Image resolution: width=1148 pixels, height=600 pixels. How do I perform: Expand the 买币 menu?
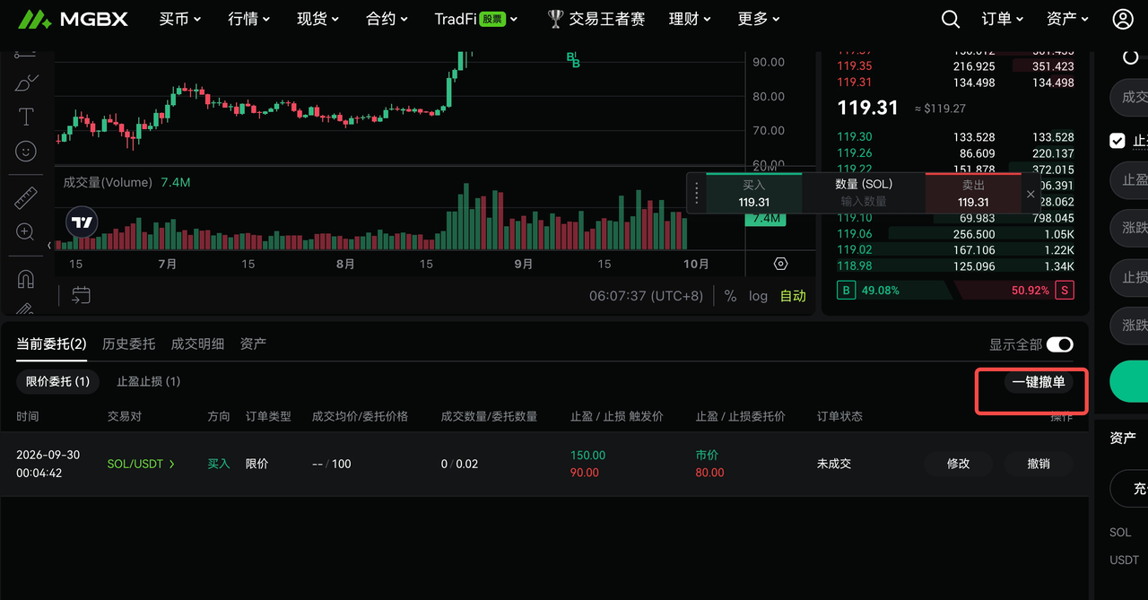pos(180,19)
